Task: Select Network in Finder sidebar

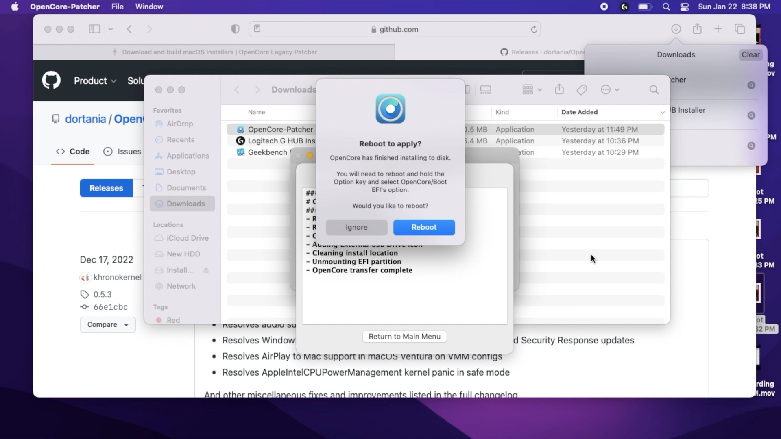Action: [x=182, y=286]
